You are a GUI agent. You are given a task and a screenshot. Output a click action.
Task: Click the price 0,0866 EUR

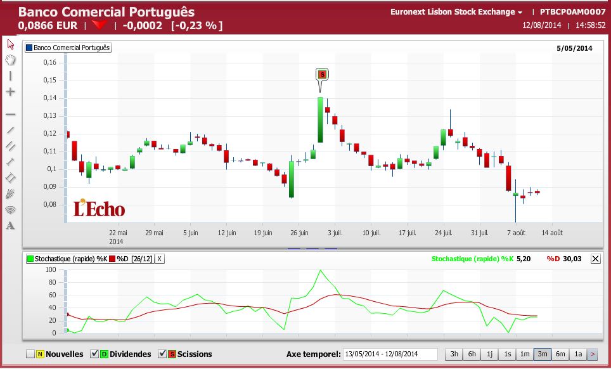click(x=48, y=26)
